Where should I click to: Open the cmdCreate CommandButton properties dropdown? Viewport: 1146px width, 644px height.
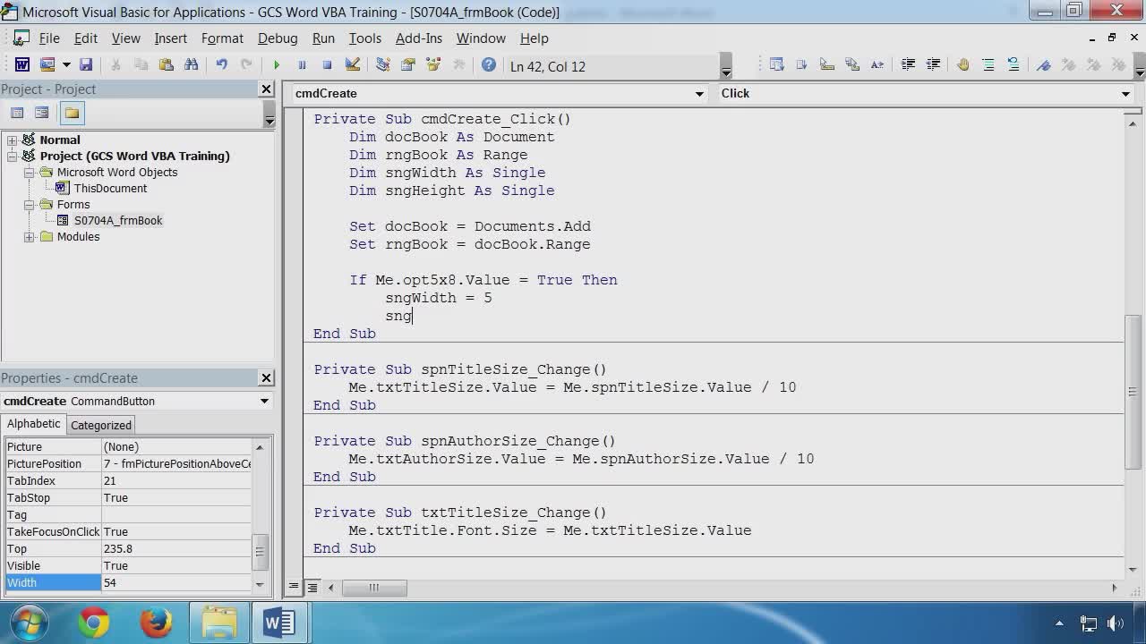264,401
